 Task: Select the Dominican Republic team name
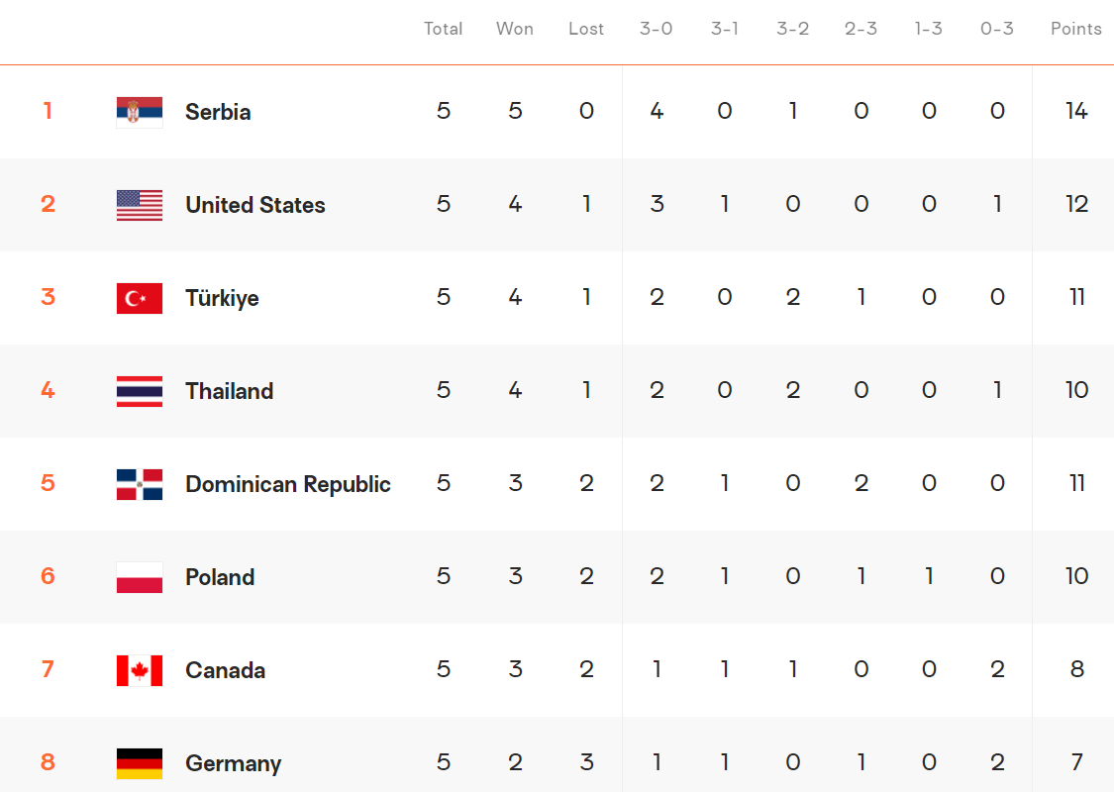coord(288,484)
